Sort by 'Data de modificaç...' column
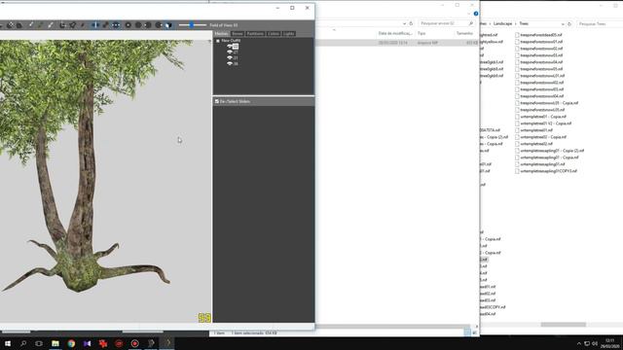Image resolution: width=623 pixels, height=350 pixels. (x=395, y=33)
